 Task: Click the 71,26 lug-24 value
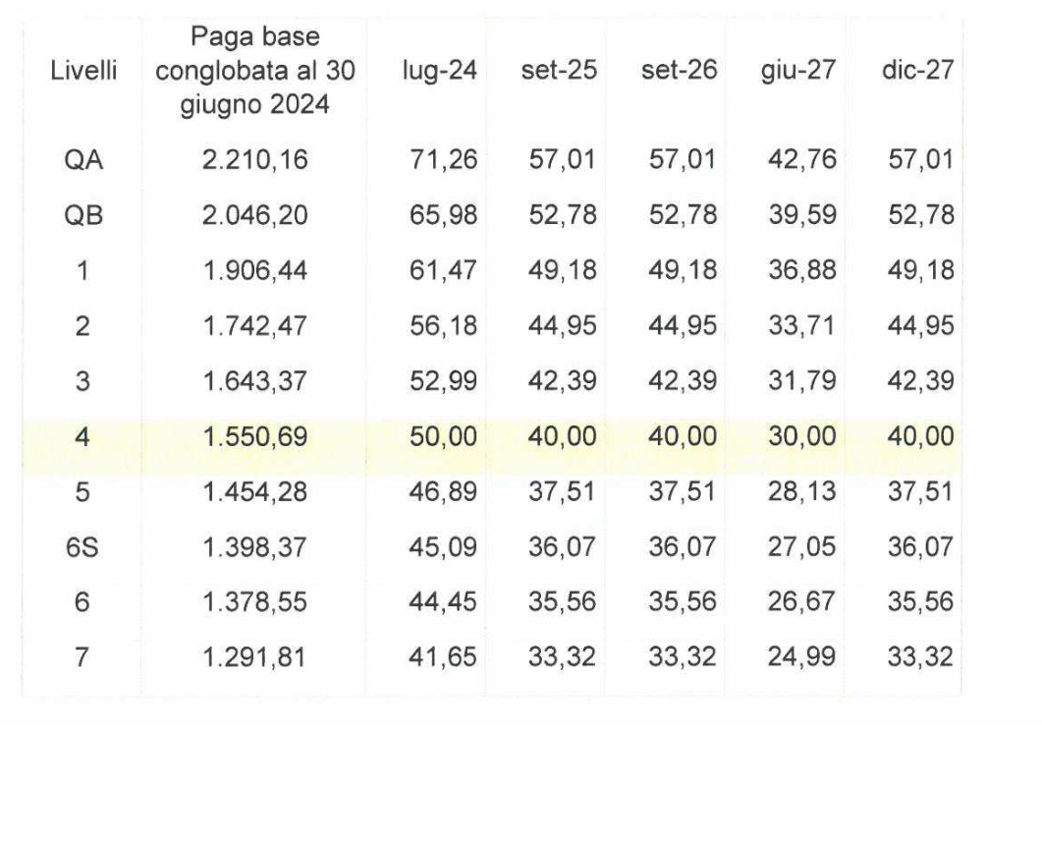(443, 159)
